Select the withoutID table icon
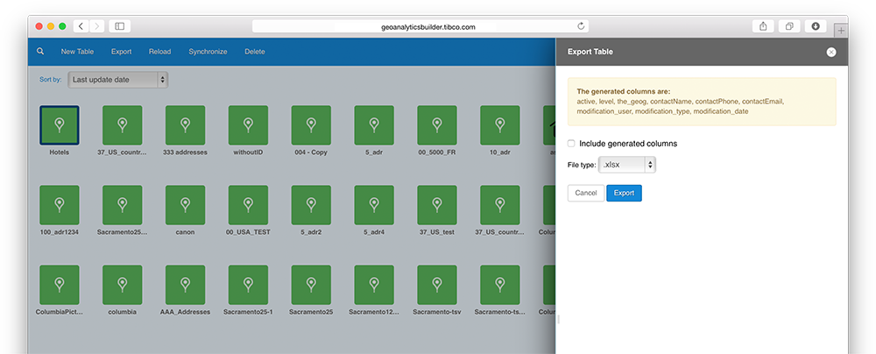 [x=248, y=125]
